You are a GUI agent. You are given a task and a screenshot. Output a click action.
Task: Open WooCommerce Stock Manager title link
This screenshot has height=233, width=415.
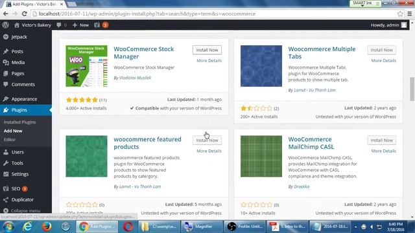click(x=144, y=52)
